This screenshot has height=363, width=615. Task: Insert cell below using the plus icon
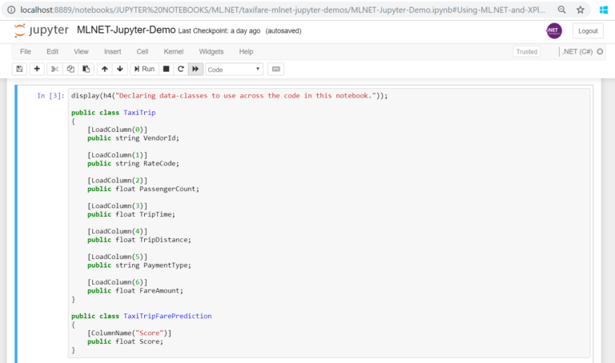pos(37,69)
